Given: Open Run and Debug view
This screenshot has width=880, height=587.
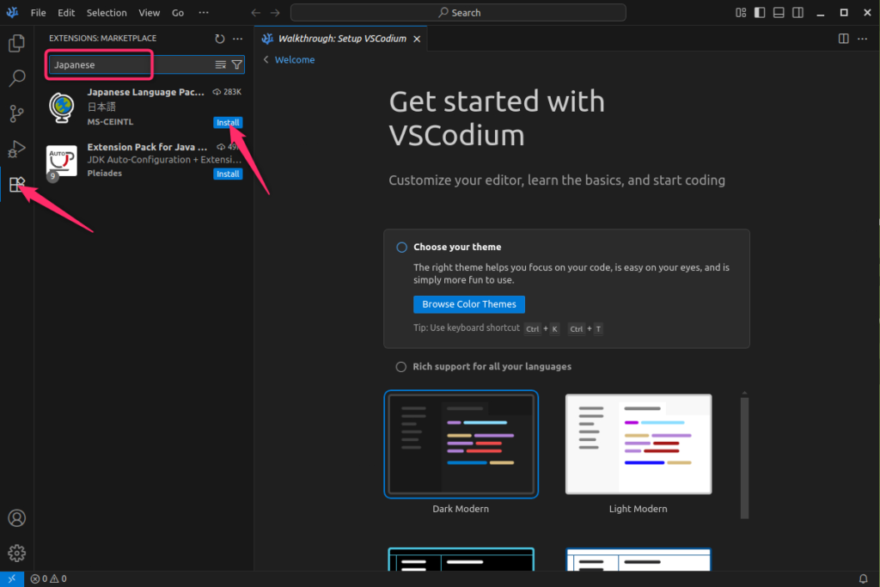Looking at the screenshot, I should pyautogui.click(x=16, y=150).
